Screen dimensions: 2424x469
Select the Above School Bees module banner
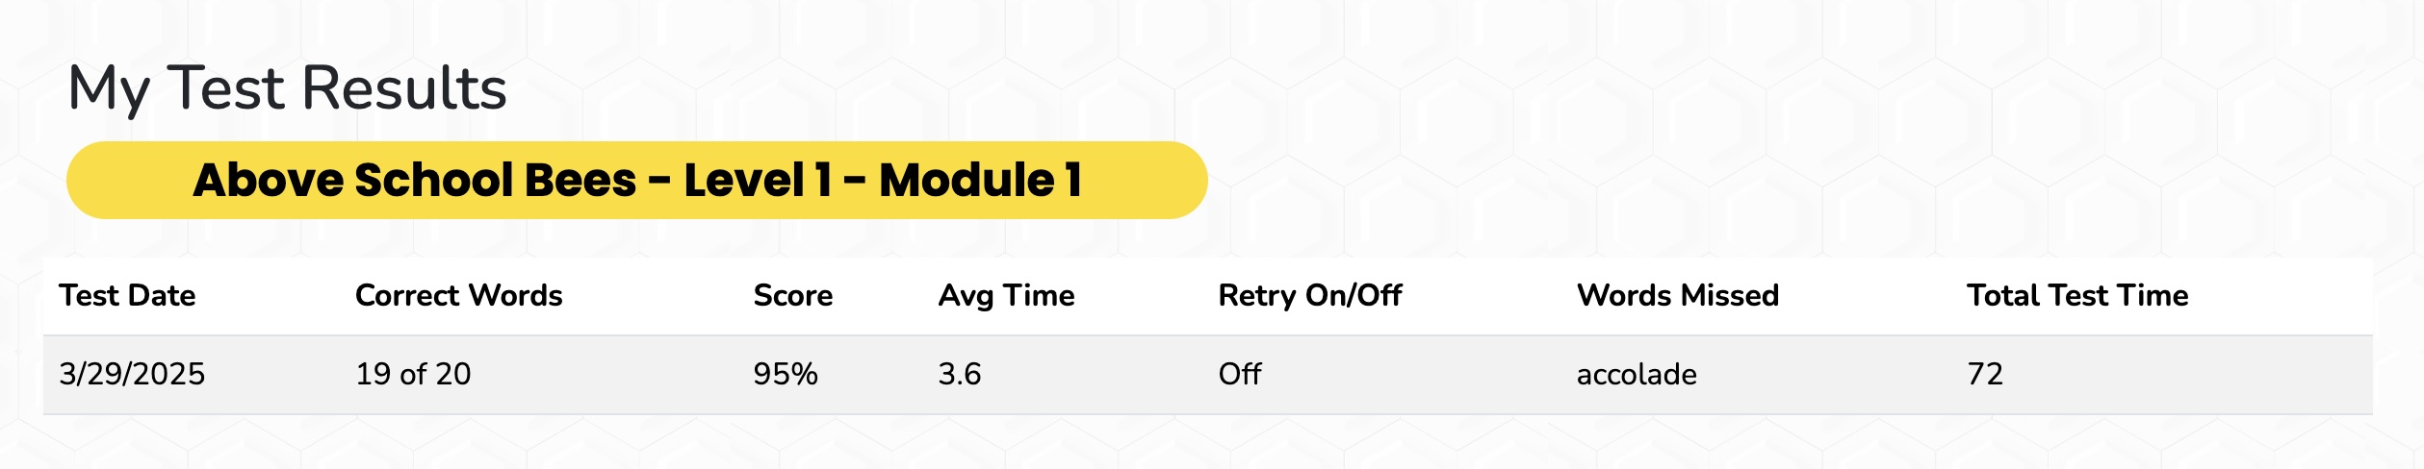pyautogui.click(x=636, y=180)
